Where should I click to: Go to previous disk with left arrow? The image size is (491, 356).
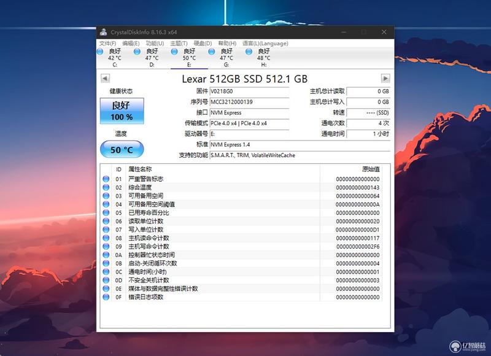point(105,78)
